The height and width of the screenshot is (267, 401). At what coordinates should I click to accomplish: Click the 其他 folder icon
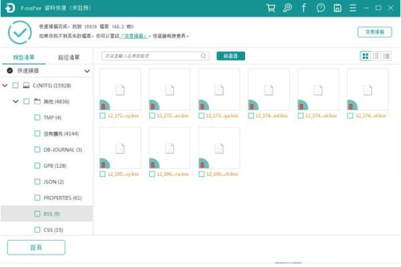[x=37, y=102]
